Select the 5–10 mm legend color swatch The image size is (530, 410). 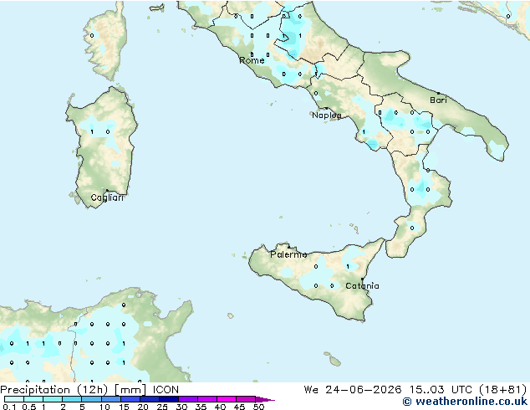coord(91,399)
